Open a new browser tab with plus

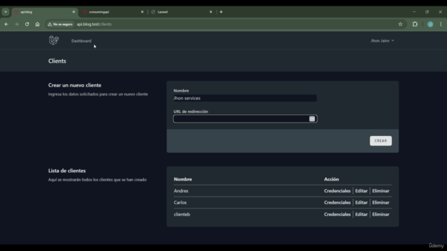tap(221, 12)
